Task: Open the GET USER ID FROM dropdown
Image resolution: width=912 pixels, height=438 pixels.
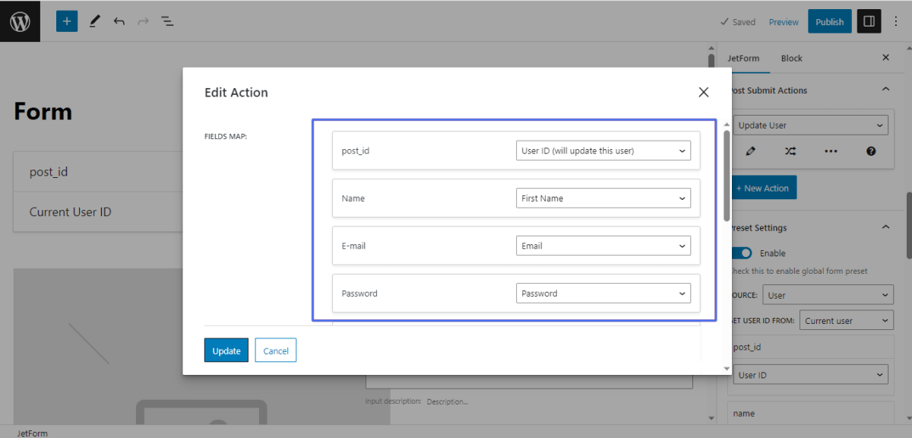Action: pyautogui.click(x=846, y=320)
